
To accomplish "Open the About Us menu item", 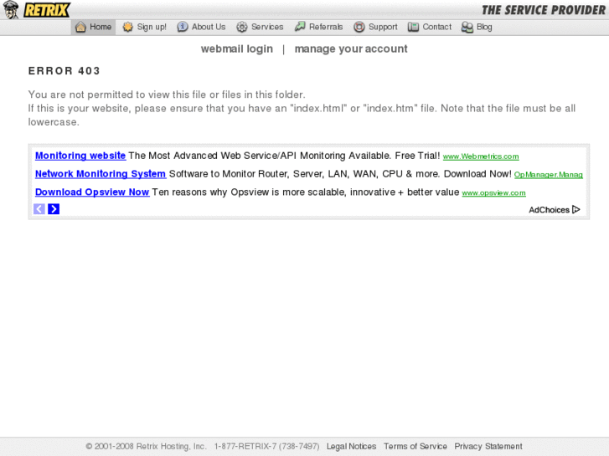I will coord(202,27).
